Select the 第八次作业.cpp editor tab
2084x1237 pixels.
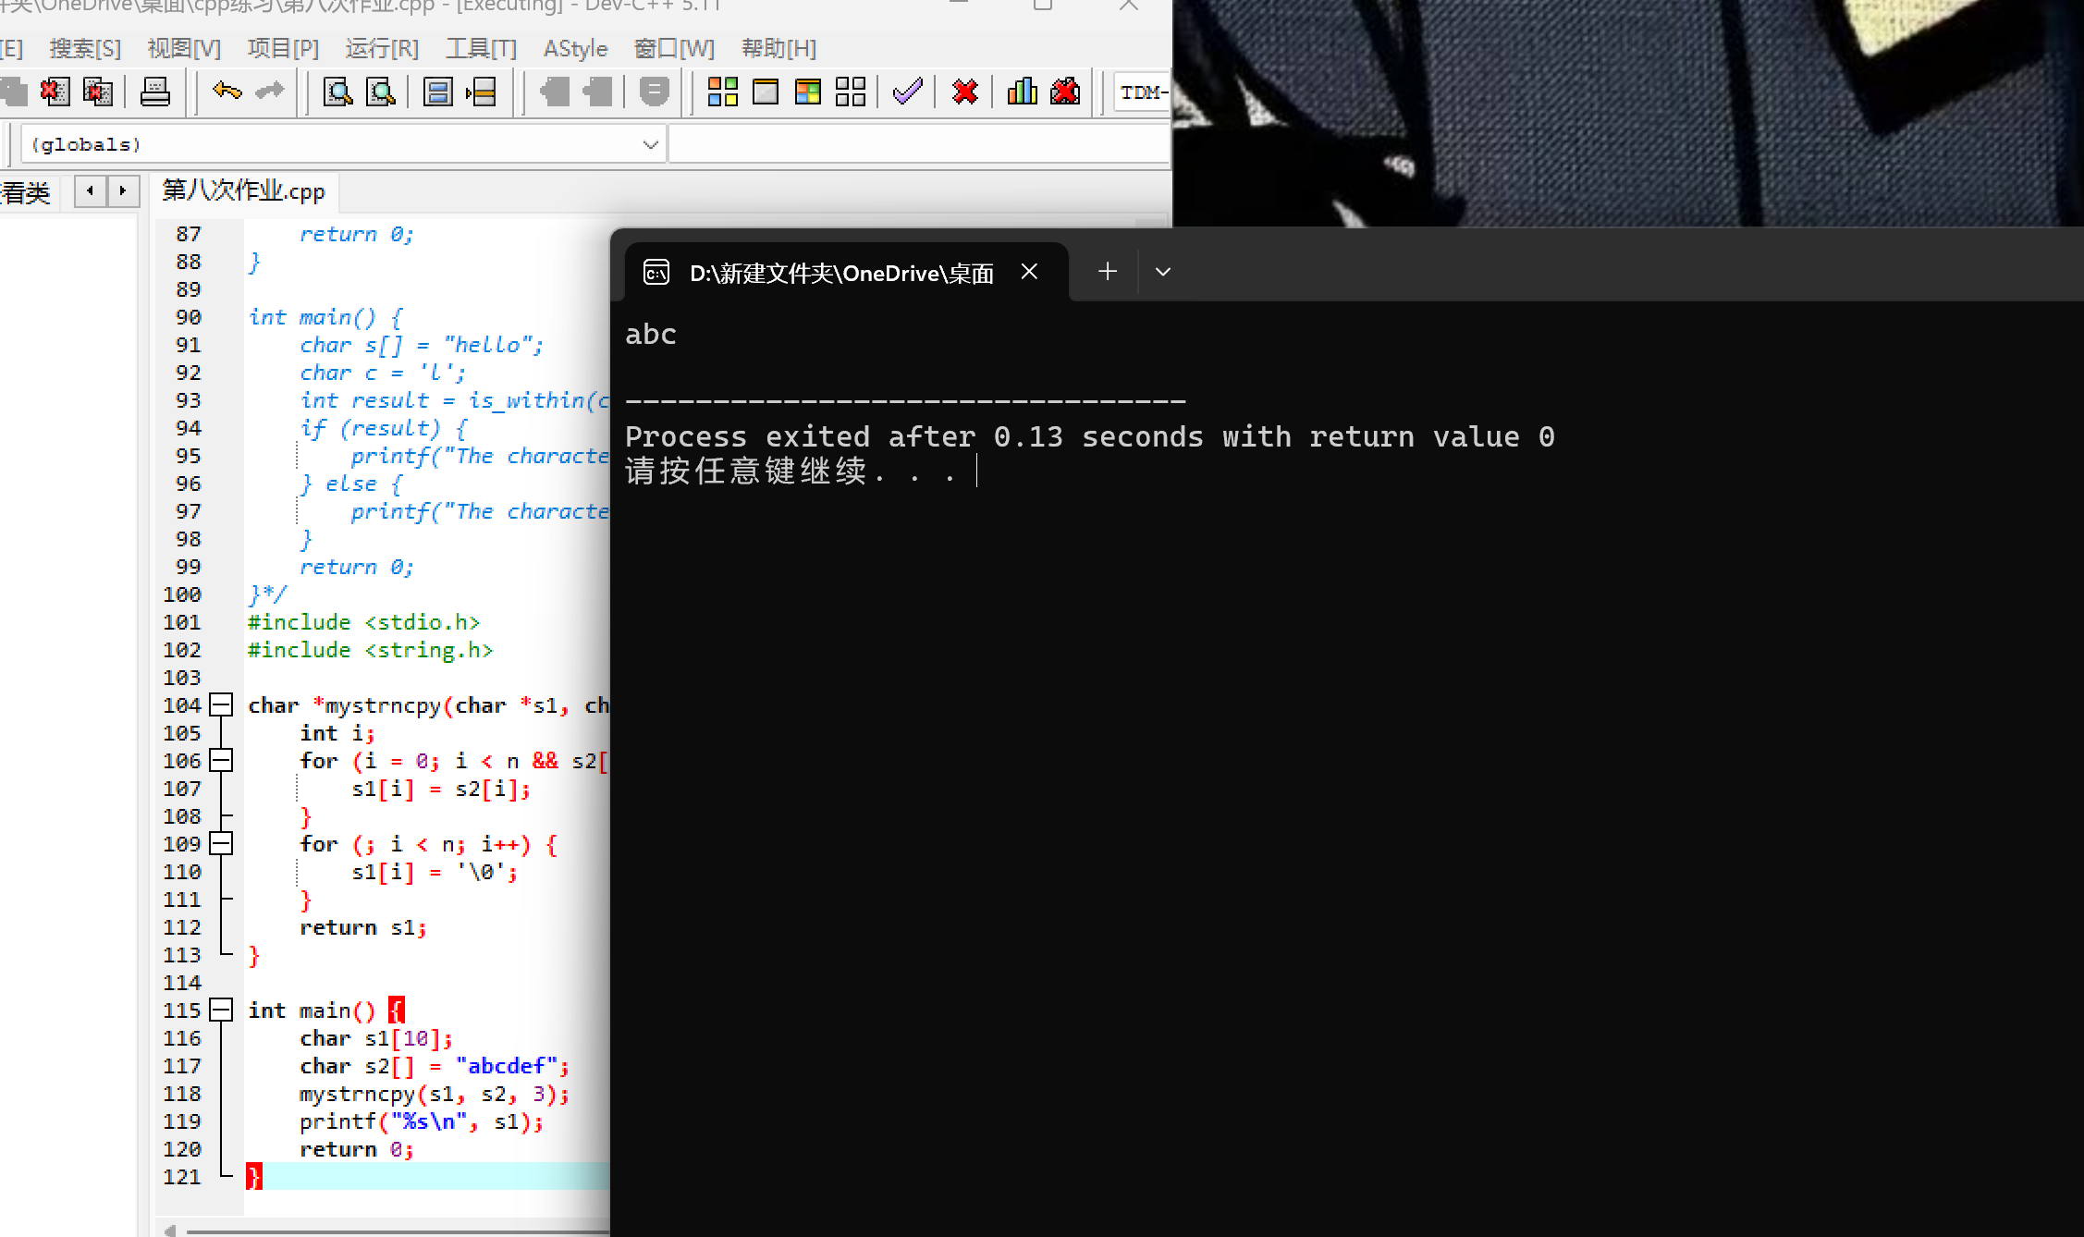[x=244, y=191]
